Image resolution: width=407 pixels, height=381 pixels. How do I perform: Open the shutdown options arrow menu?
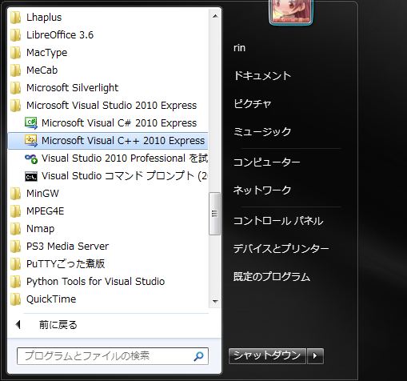[315, 356]
